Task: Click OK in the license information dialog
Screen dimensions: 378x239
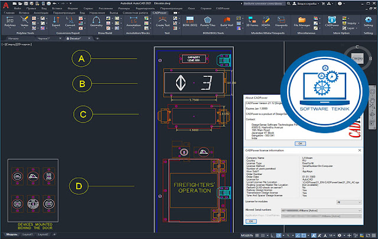Action: point(251,221)
